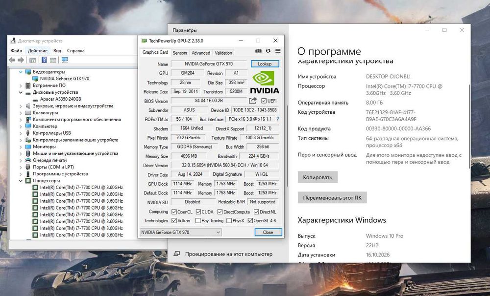The image size is (490, 296).
Task: Open the GPU selection dropdown in GPU-Z
Action: point(180,232)
